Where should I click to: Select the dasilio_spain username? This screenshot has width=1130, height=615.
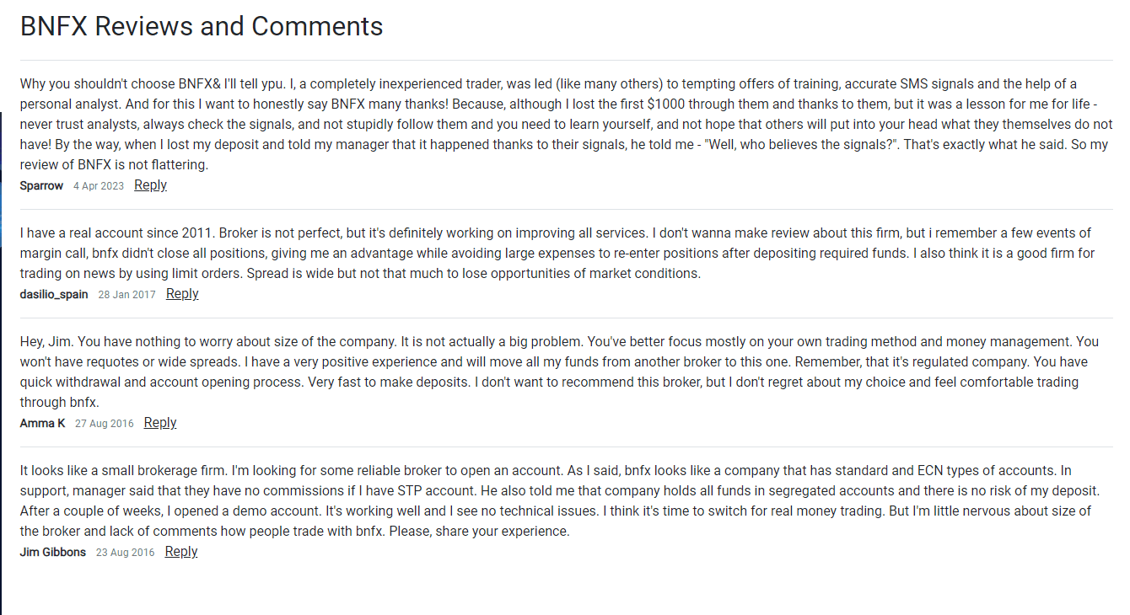pos(54,295)
